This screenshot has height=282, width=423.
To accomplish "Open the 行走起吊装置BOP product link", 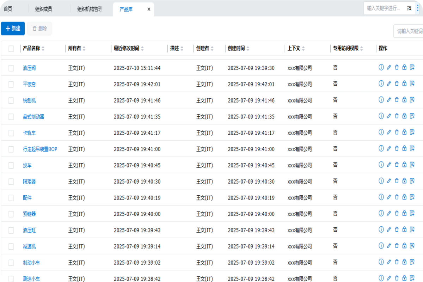I will (40, 149).
